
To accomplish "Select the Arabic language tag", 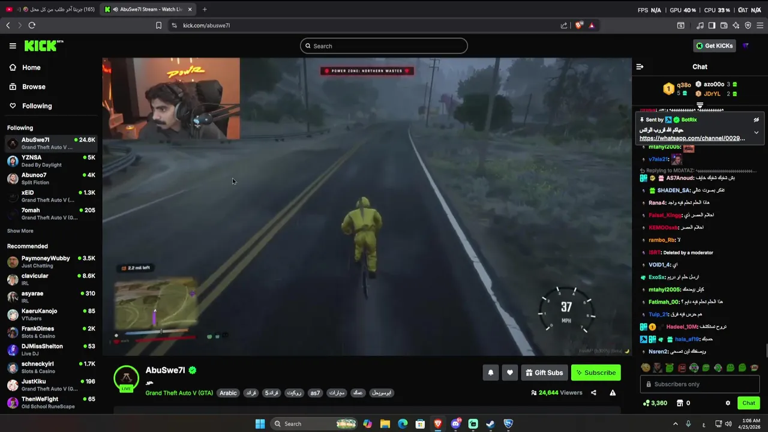I will pyautogui.click(x=228, y=393).
